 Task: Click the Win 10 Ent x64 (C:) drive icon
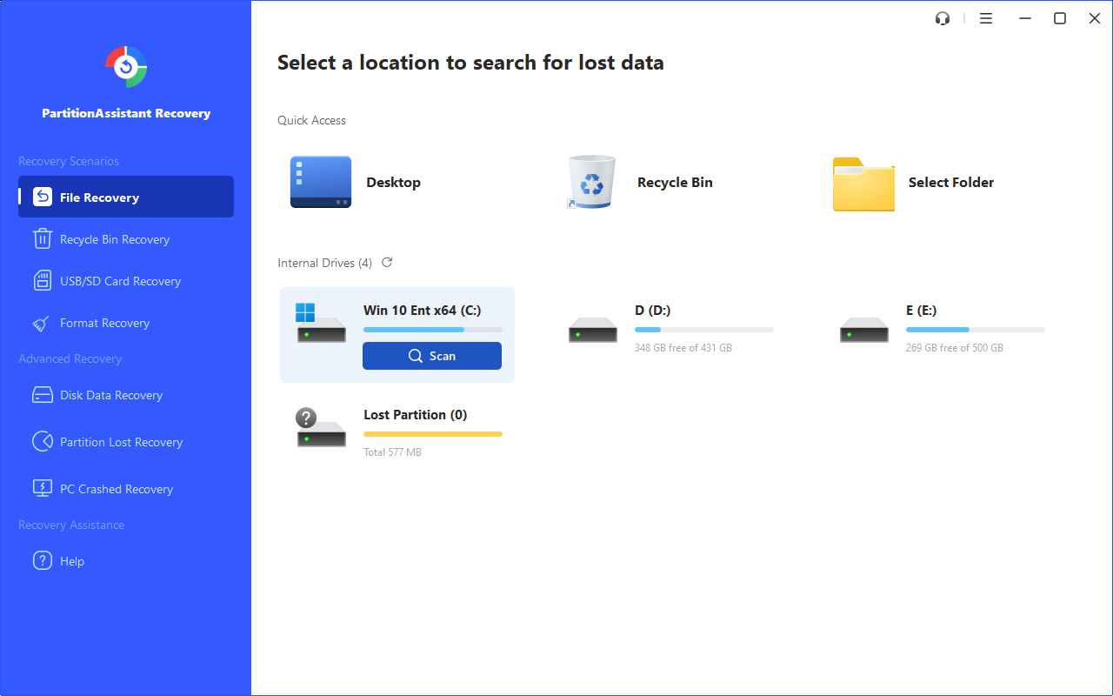tap(321, 322)
